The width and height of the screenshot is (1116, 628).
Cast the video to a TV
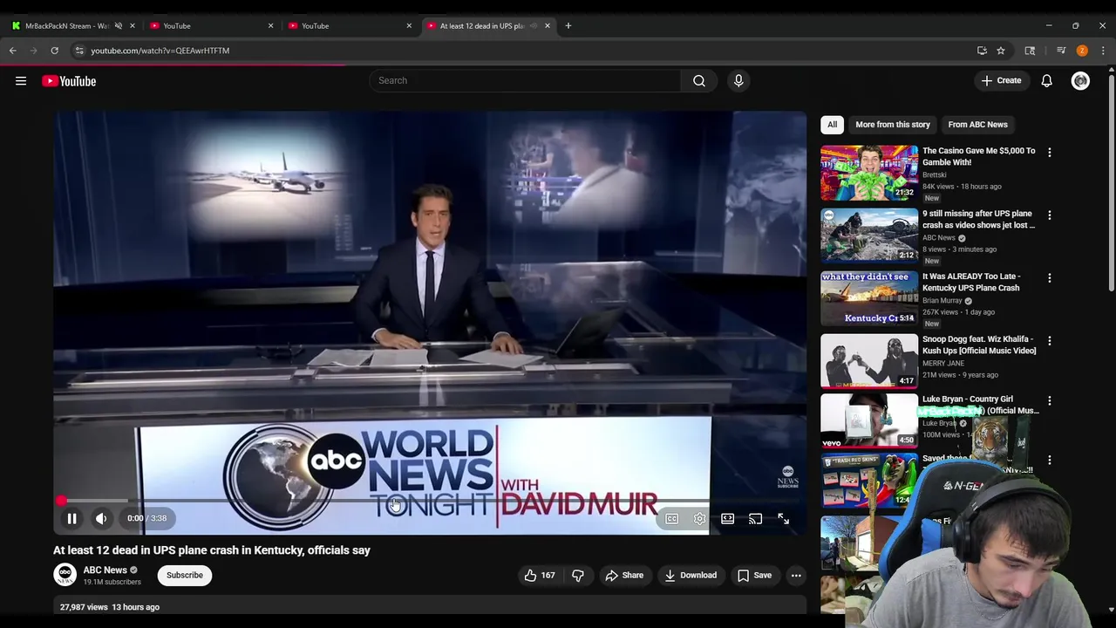[755, 518]
